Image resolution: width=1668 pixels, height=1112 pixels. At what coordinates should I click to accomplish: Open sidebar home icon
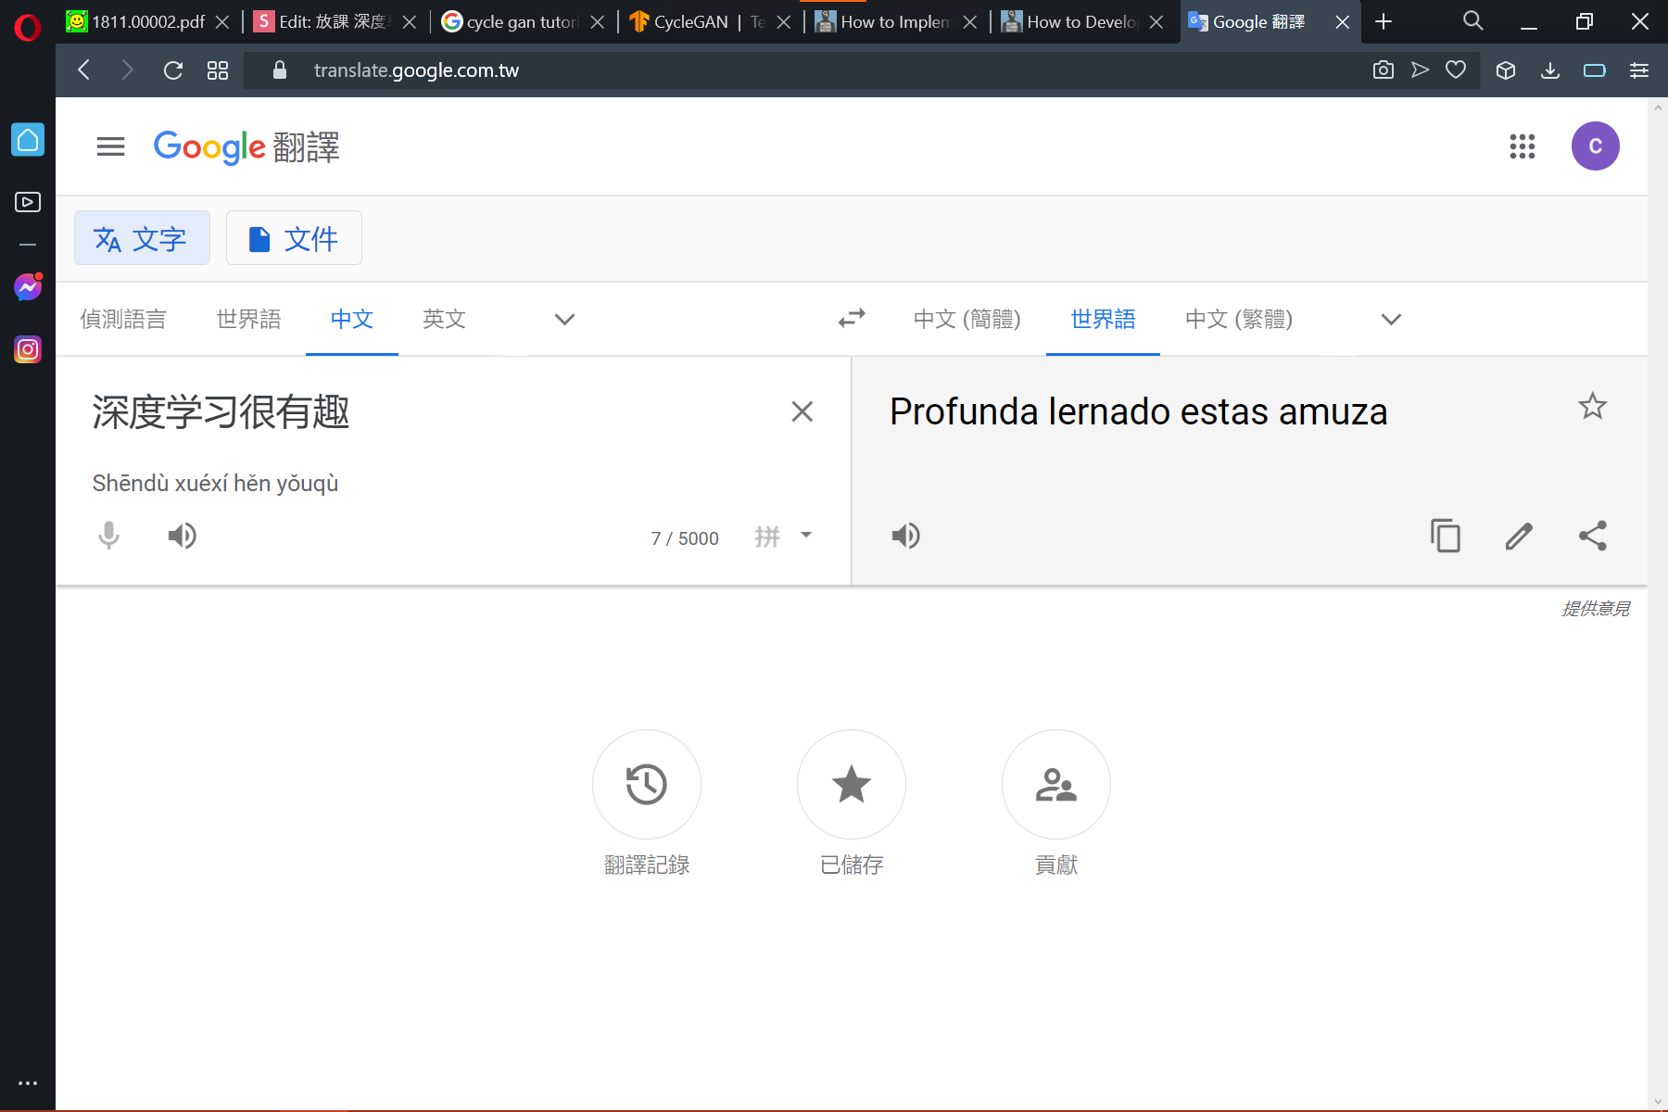click(28, 140)
